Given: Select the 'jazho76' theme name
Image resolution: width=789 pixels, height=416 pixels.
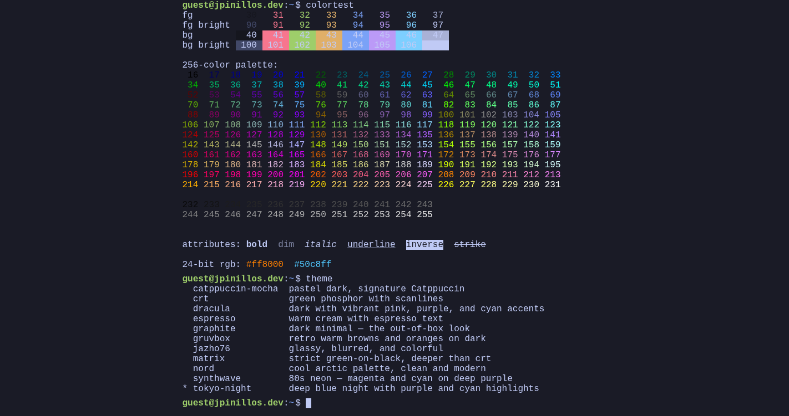Looking at the screenshot, I should [x=211, y=349].
